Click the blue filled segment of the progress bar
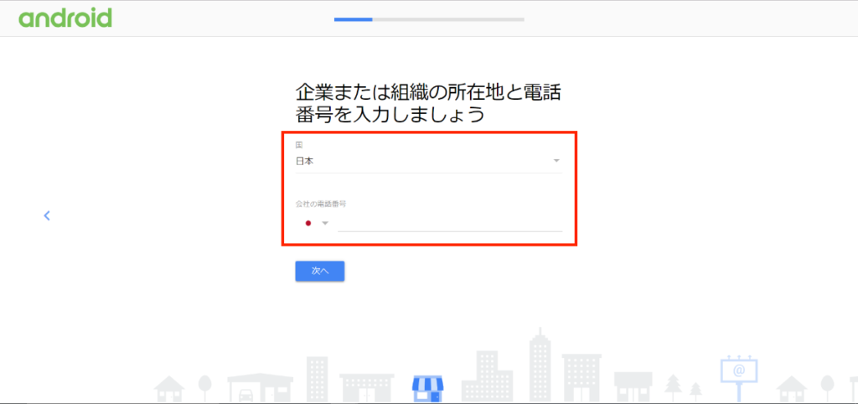 tap(353, 18)
